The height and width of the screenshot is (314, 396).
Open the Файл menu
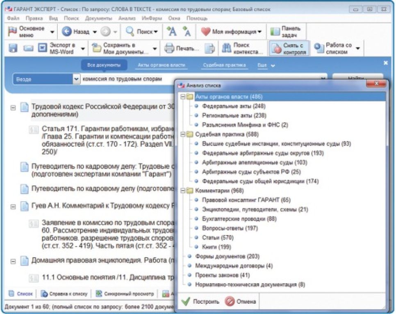pyautogui.click(x=13, y=18)
